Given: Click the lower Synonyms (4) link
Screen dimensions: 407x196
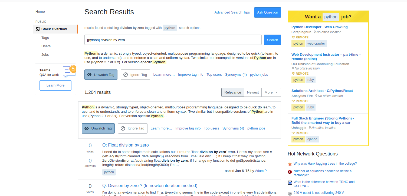Looking at the screenshot, I should click(233, 128).
